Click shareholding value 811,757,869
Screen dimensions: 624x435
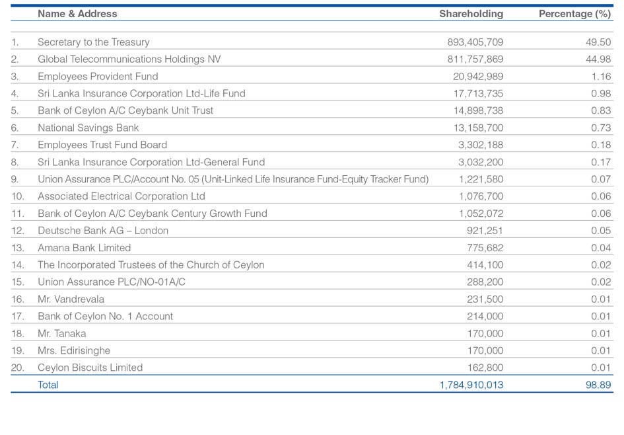(x=475, y=59)
